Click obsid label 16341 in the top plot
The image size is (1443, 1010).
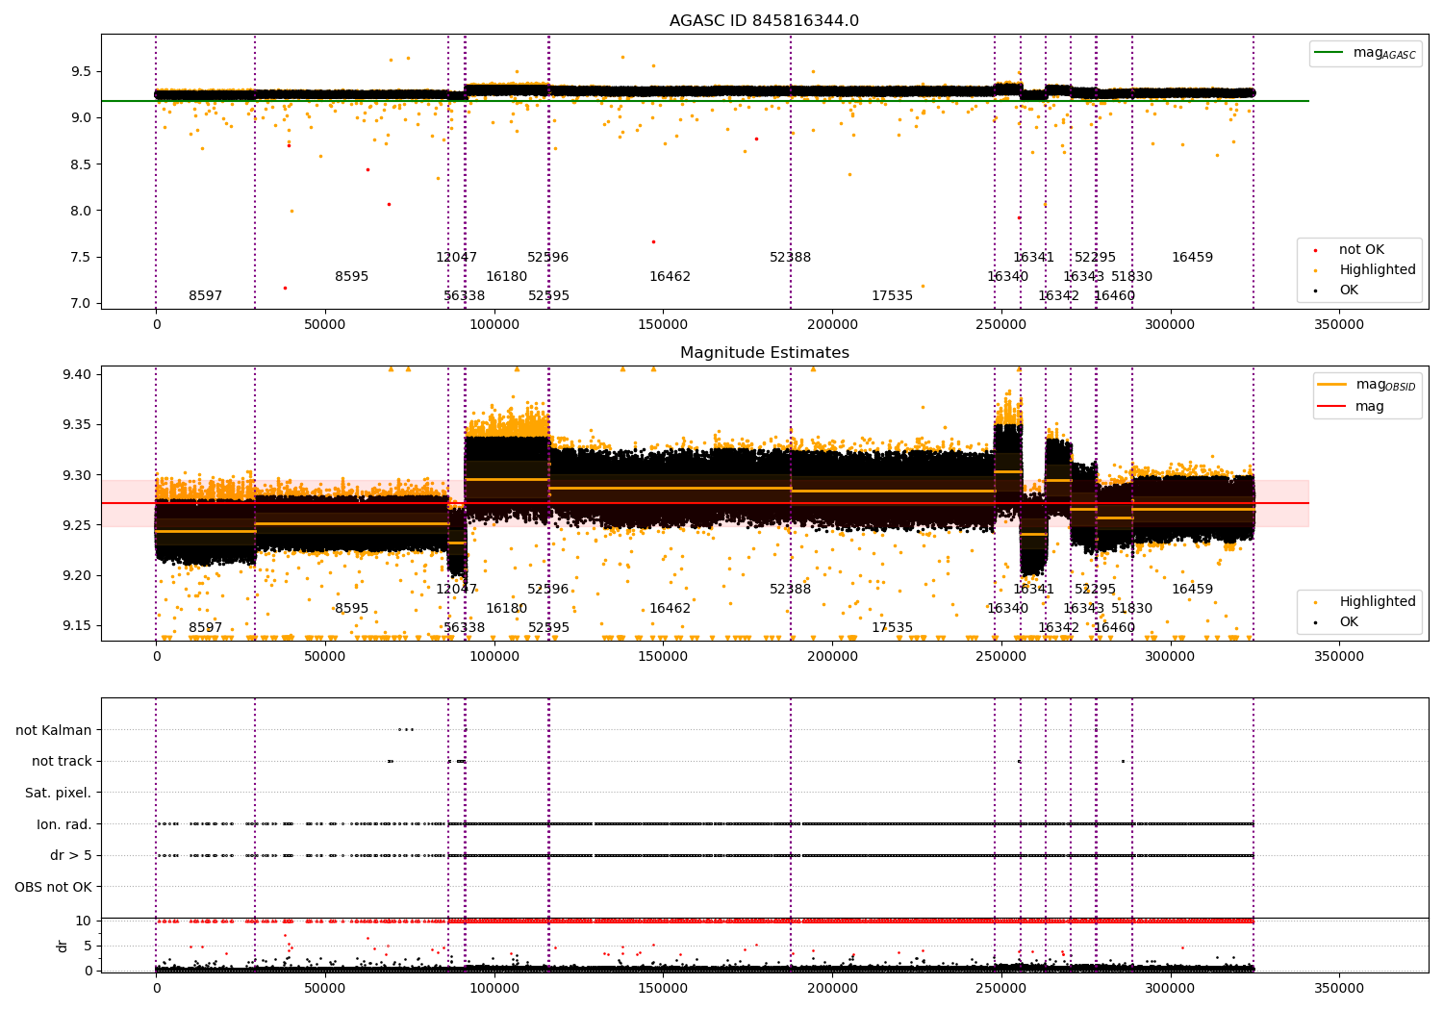pyautogui.click(x=1033, y=258)
